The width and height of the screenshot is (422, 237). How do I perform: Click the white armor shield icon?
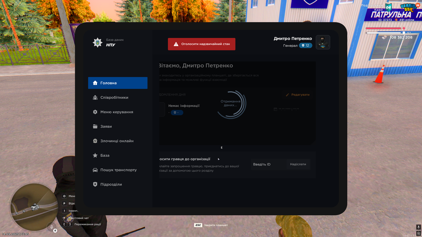pos(404,33)
